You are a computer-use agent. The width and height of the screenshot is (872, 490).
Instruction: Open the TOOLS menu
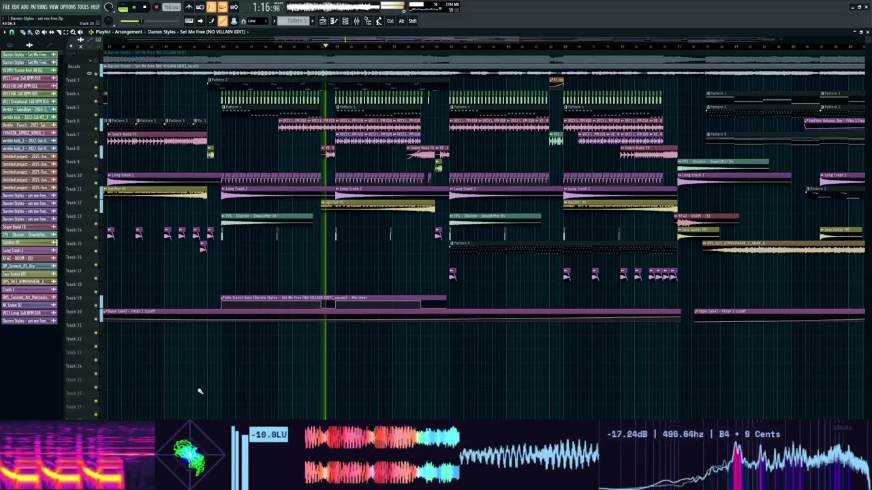click(83, 7)
